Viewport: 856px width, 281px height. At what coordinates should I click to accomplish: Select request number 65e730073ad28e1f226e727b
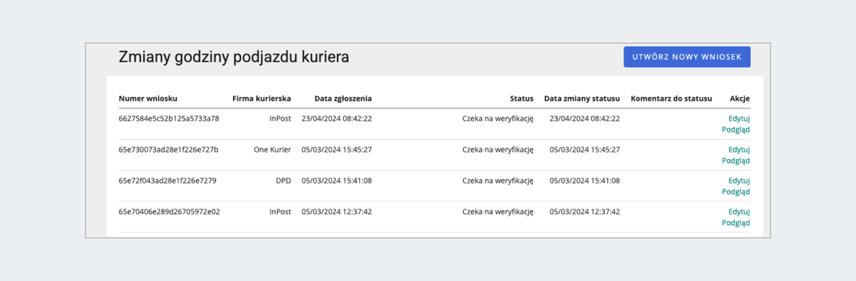pyautogui.click(x=168, y=150)
